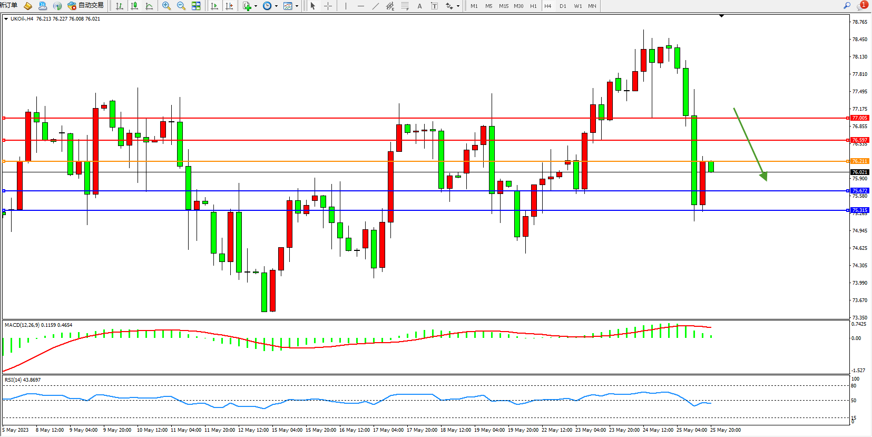Expand the periodicity clock dropdown arrow
The image size is (872, 437).
tap(276, 6)
